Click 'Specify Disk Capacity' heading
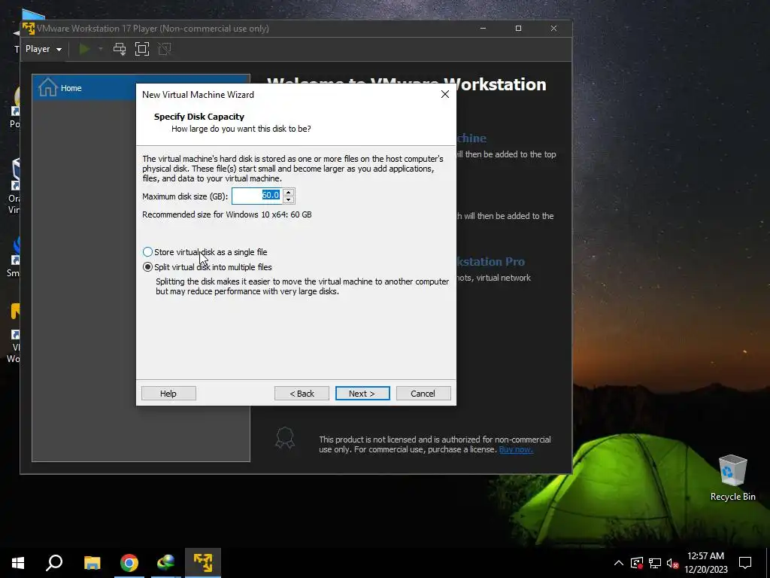 coord(199,117)
